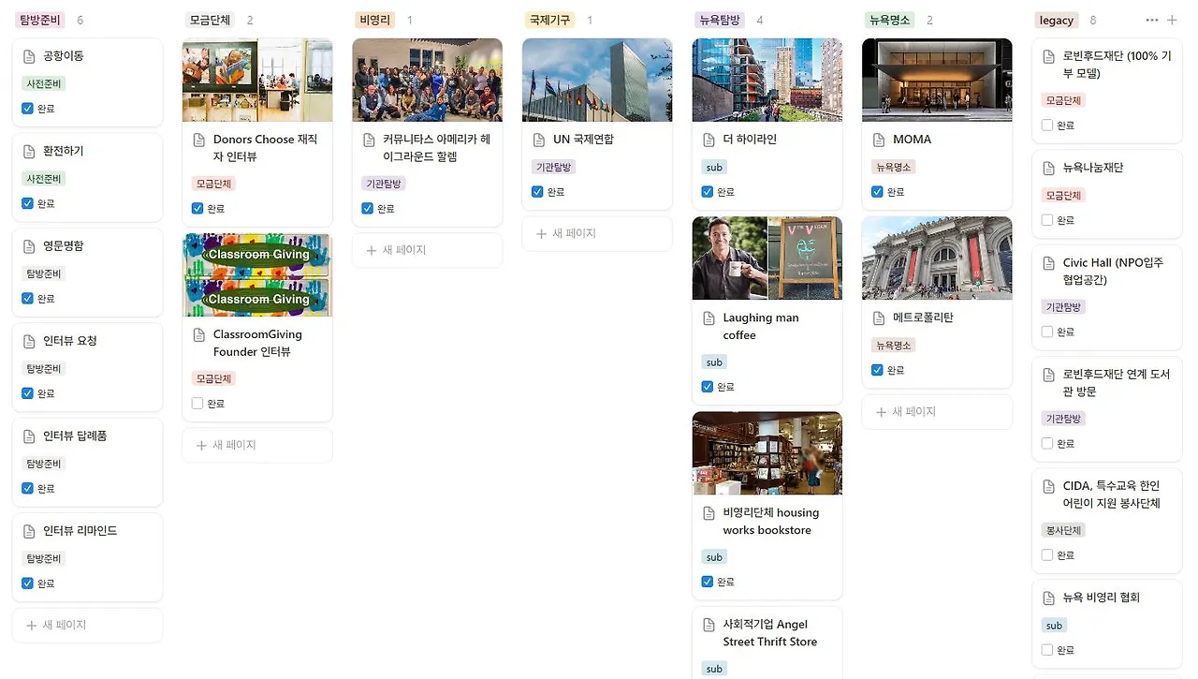Click the page icon beside 환전하기

point(28,151)
